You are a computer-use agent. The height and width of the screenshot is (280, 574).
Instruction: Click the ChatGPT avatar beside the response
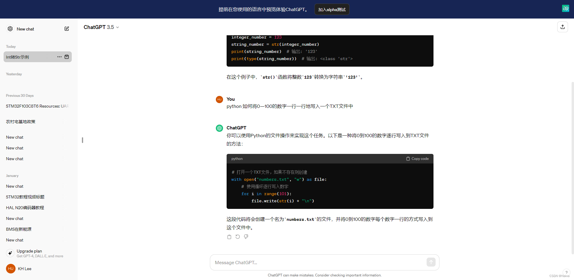coord(219,128)
